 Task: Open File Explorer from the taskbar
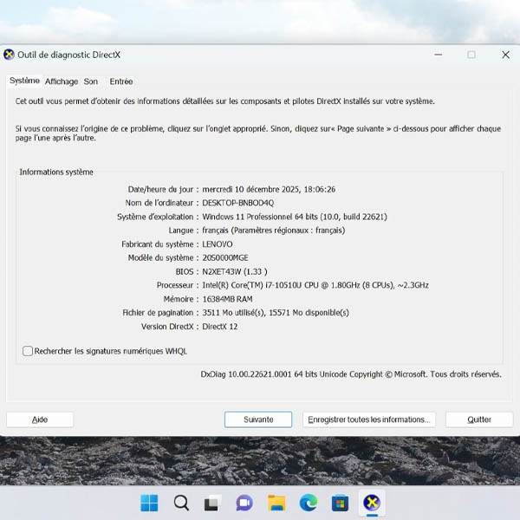pos(276,503)
